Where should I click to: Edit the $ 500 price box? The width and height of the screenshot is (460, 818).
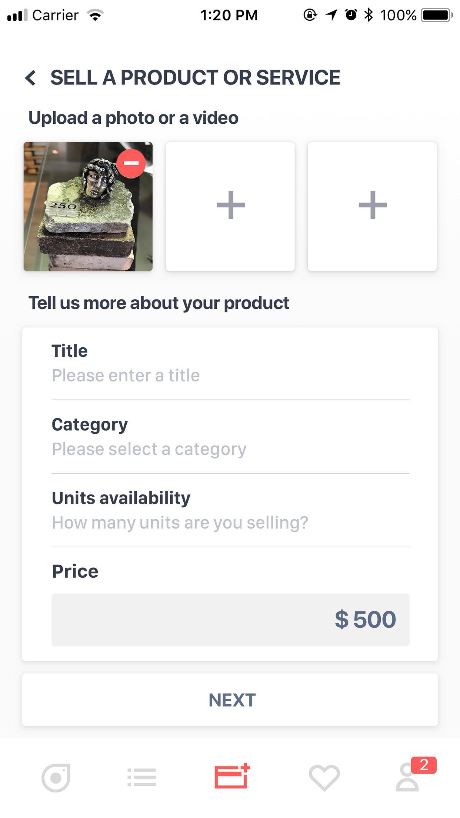coord(230,620)
